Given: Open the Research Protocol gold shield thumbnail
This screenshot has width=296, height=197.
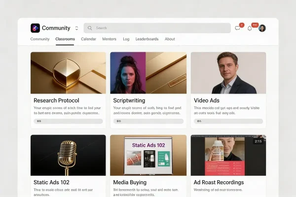Looking at the screenshot, I should [68, 73].
